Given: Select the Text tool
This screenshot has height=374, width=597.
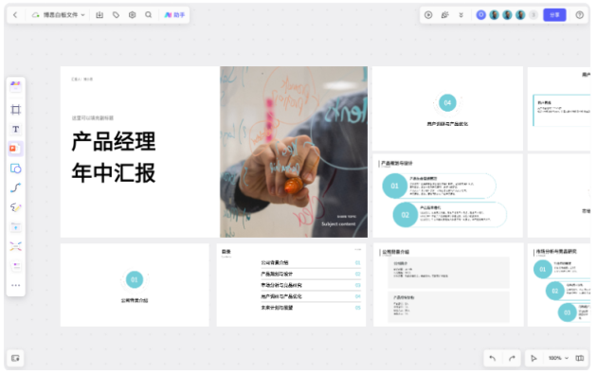Looking at the screenshot, I should click(15, 130).
